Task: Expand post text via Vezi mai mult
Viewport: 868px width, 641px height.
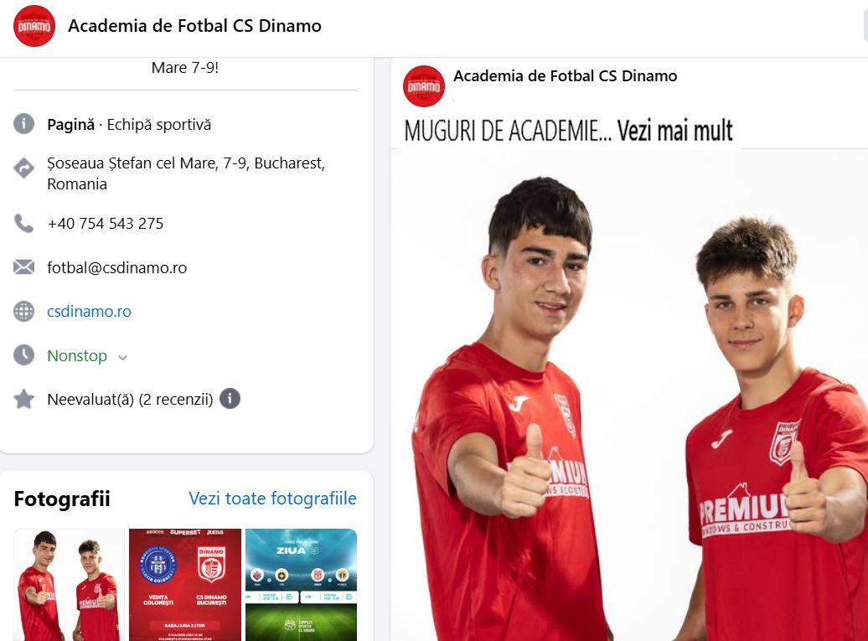Action: point(674,131)
